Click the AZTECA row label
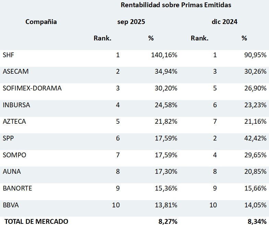The width and height of the screenshot is (269, 231). (x=14, y=121)
